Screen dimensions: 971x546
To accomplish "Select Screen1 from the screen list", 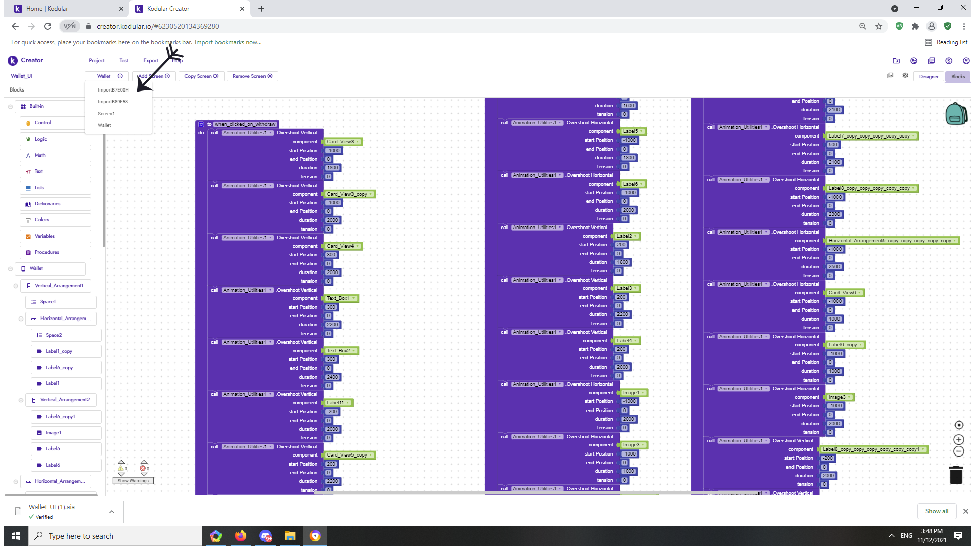I will pos(106,114).
